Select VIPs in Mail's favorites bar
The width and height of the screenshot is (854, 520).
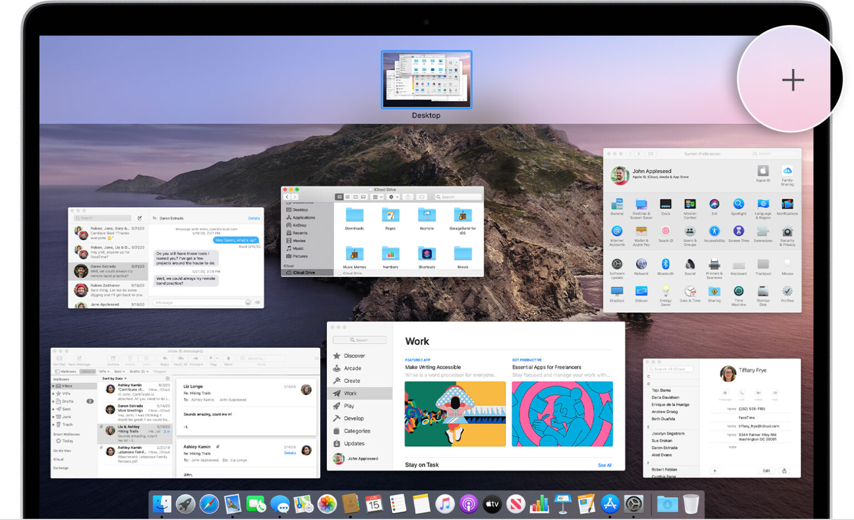[x=103, y=372]
